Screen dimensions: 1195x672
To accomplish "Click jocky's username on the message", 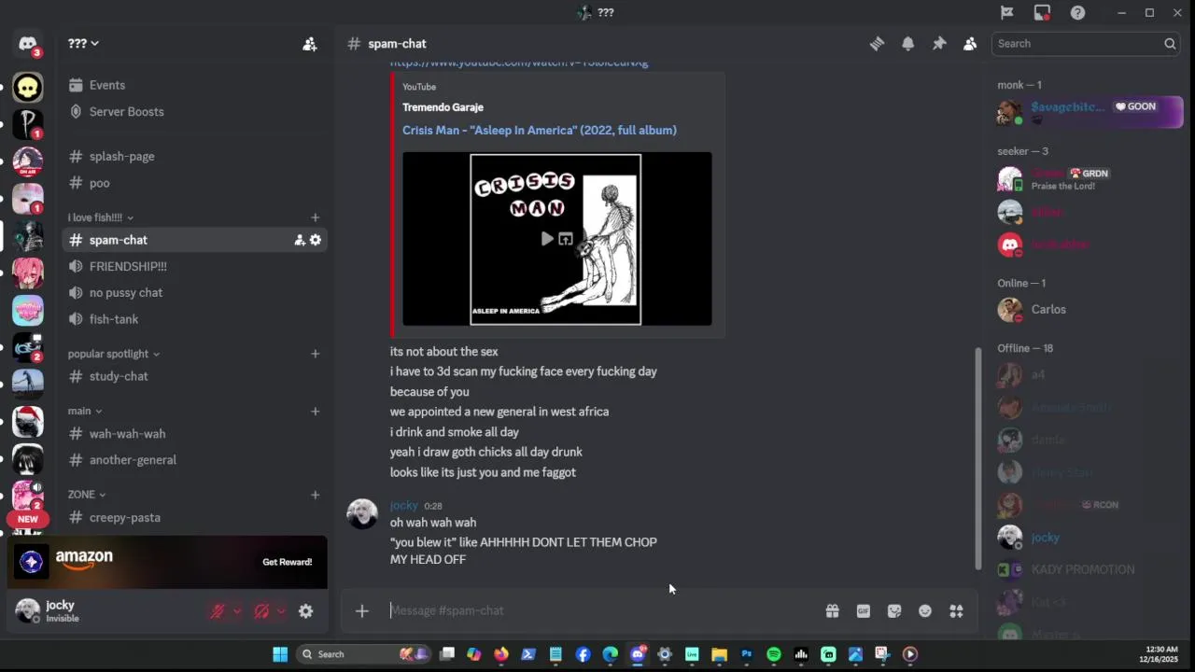I will click(404, 505).
